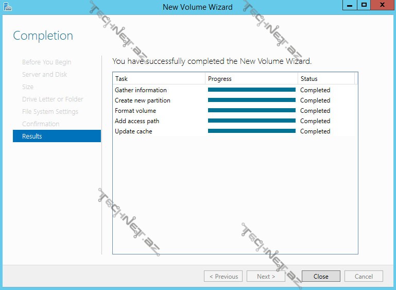Close the window with the red X button

tap(382, 5)
